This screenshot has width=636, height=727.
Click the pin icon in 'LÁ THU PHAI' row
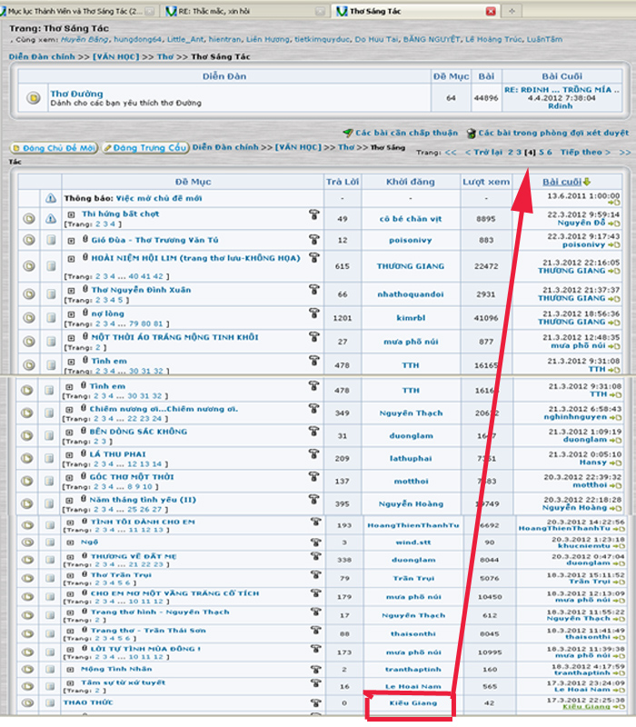[314, 453]
